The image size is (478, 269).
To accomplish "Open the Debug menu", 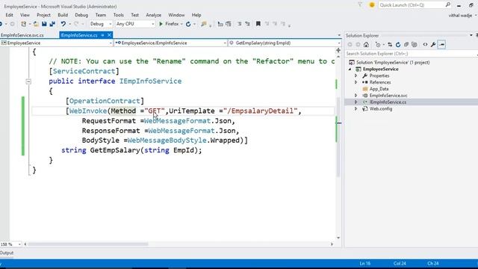I will 81,15.
